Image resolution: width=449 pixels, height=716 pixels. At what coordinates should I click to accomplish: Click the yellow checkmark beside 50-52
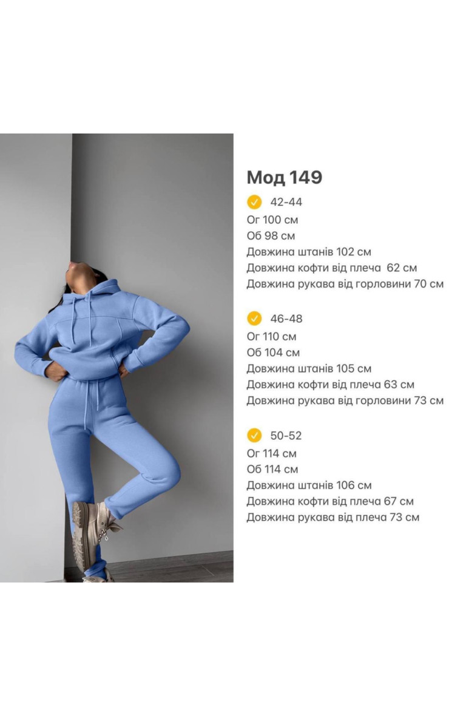(x=254, y=435)
